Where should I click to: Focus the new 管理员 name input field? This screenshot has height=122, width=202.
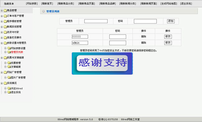(x=96, y=21)
